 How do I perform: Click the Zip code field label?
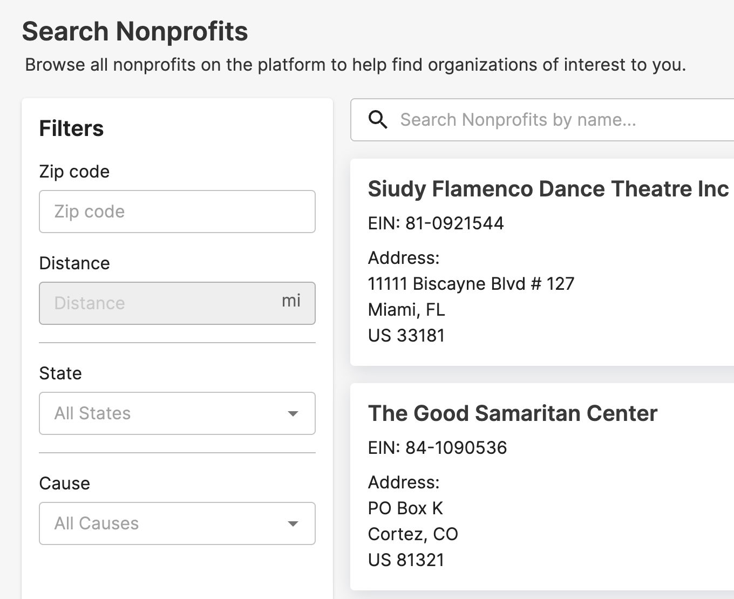[x=74, y=172]
